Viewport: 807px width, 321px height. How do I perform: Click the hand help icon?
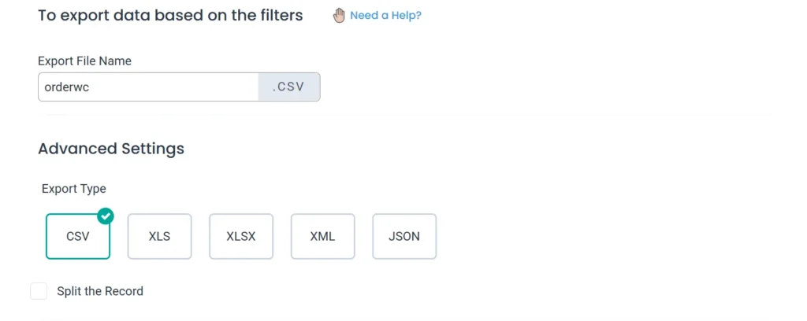(339, 16)
